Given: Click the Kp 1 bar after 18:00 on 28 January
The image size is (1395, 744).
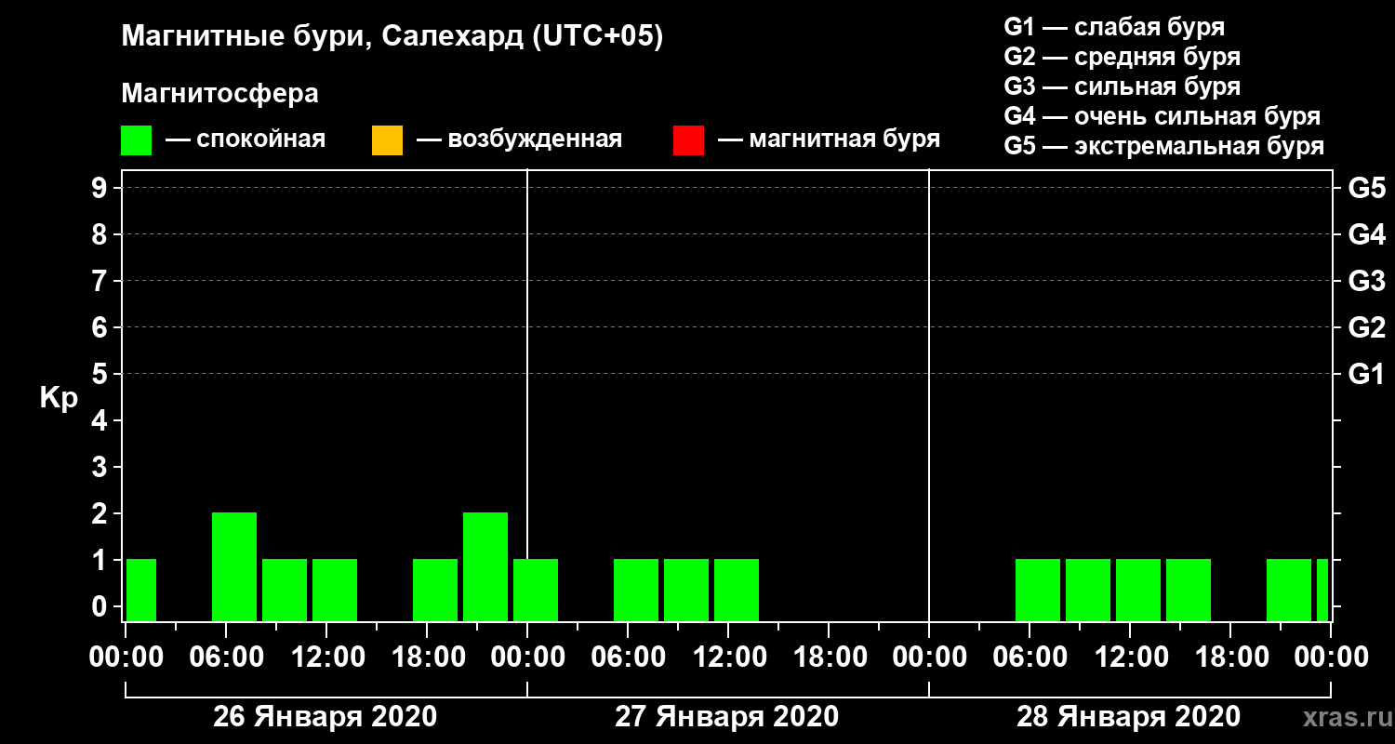Looking at the screenshot, I should coord(1289,590).
